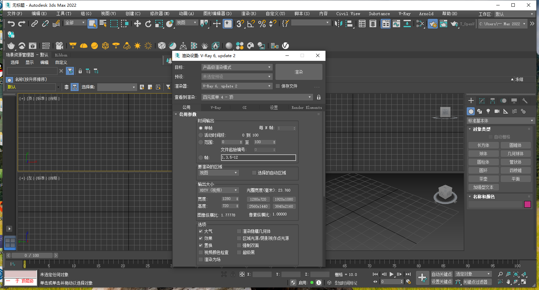Toggle the Percent Snap tool
The height and width of the screenshot is (290, 539).
point(262,24)
